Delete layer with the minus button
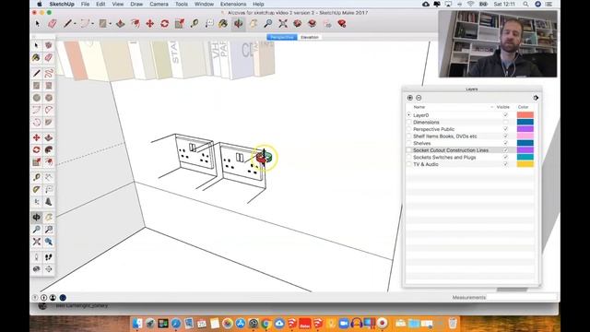Viewport: 590px width, 332px height. [x=419, y=98]
